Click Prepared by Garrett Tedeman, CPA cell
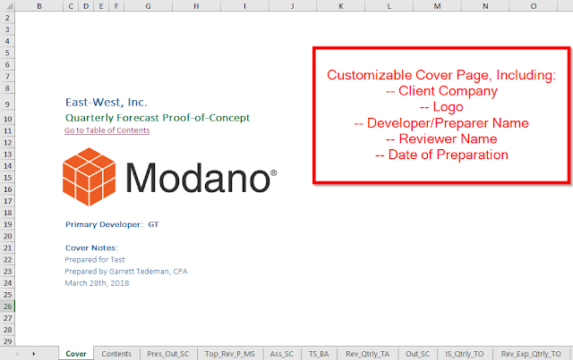Screen dimensions: 573x360 point(125,272)
